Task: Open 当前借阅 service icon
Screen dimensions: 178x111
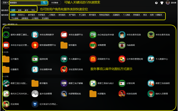Action: 122,45
